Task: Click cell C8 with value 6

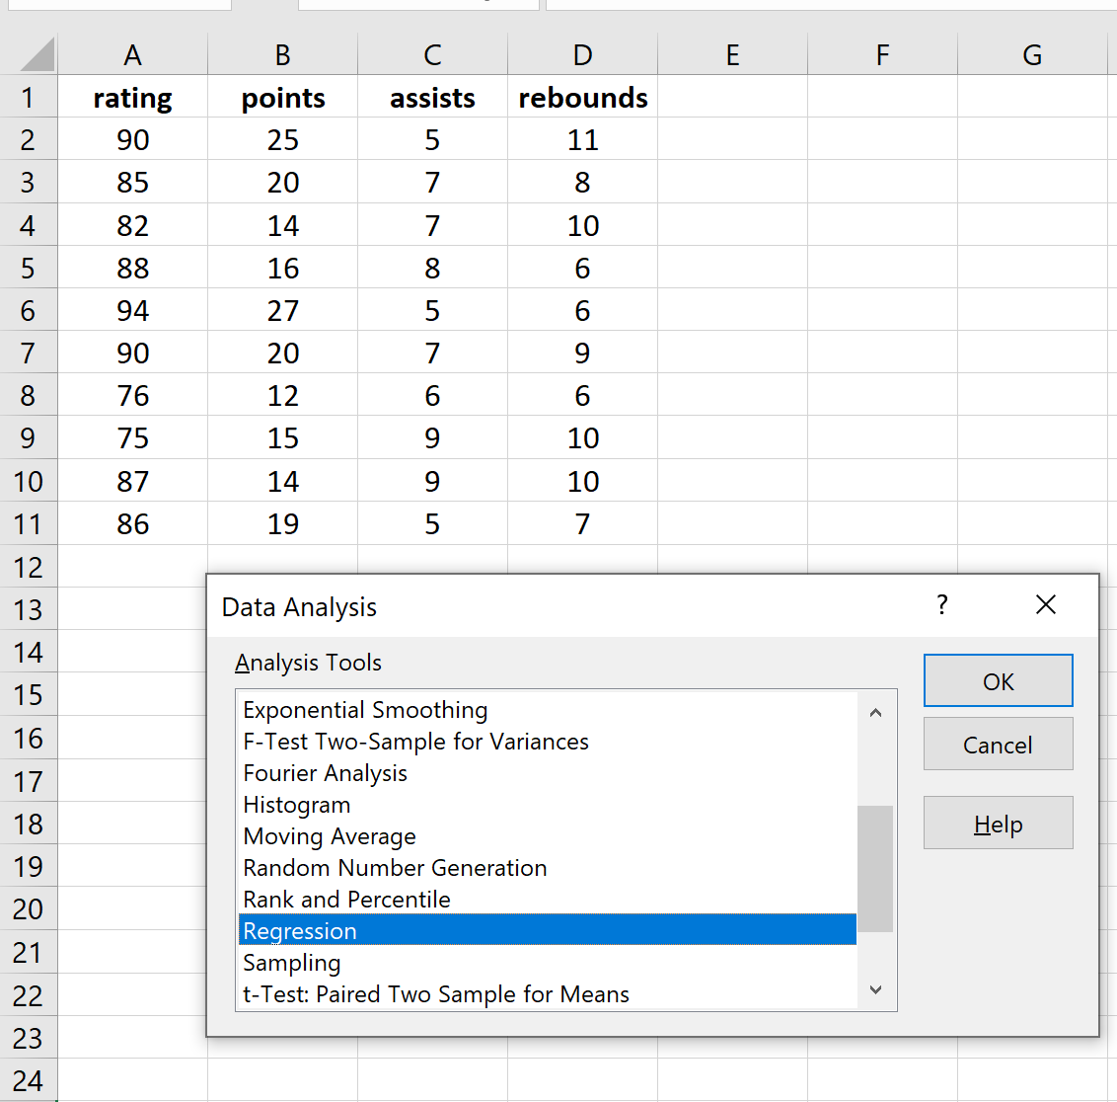Action: pyautogui.click(x=432, y=395)
